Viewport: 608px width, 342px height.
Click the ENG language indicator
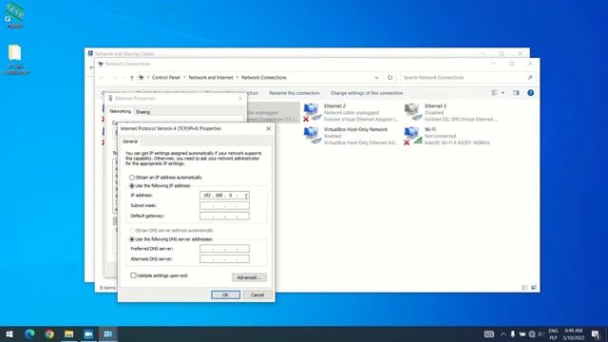pyautogui.click(x=553, y=331)
